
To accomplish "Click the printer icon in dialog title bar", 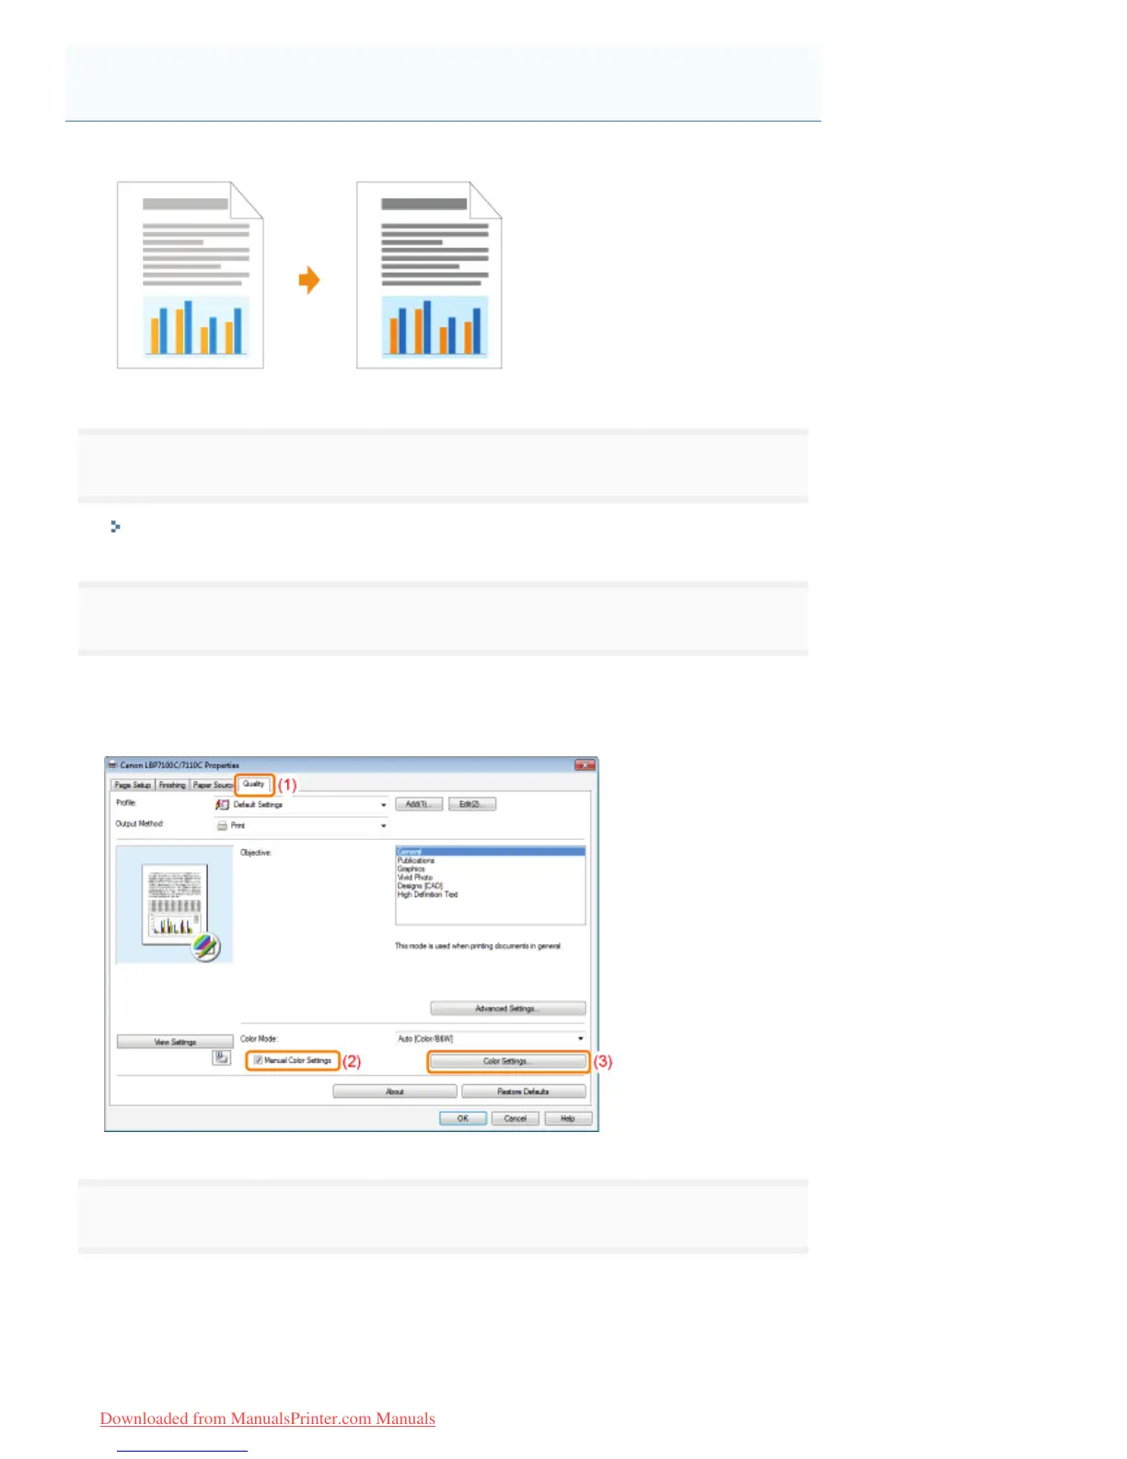I will [x=112, y=765].
